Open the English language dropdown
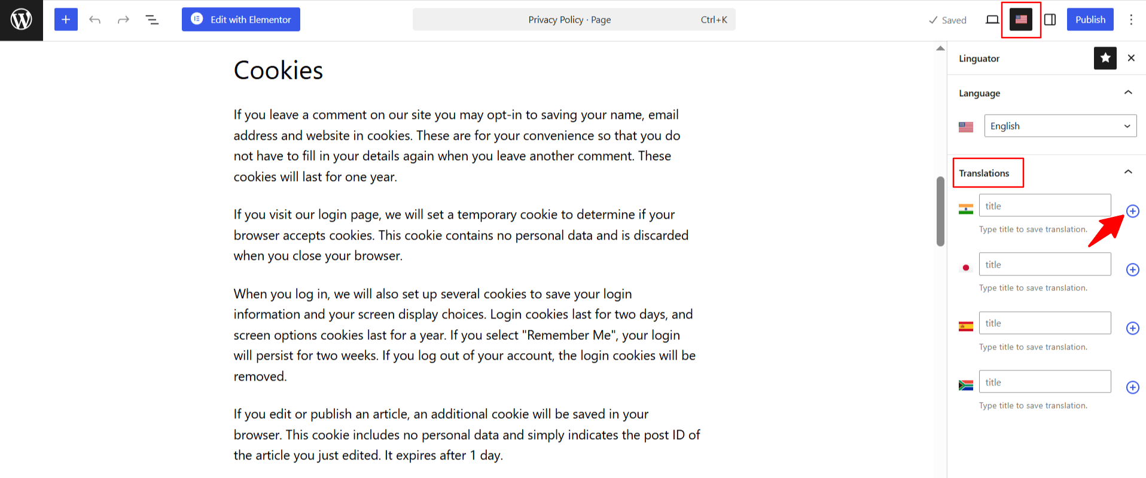Viewport: 1146px width, 478px height. tap(1060, 126)
